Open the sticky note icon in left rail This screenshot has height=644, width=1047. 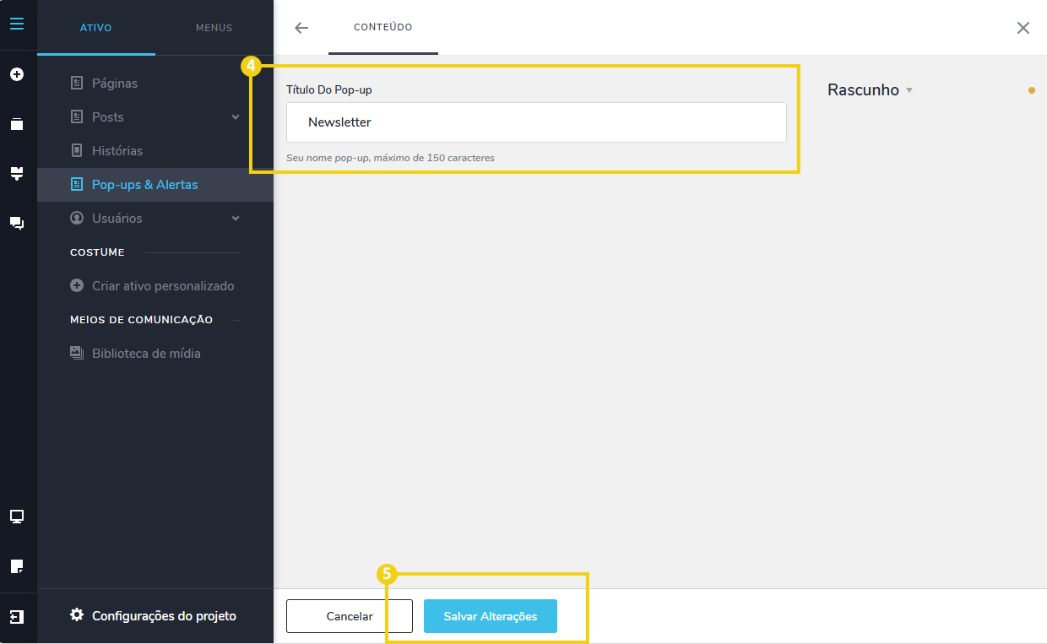point(17,566)
